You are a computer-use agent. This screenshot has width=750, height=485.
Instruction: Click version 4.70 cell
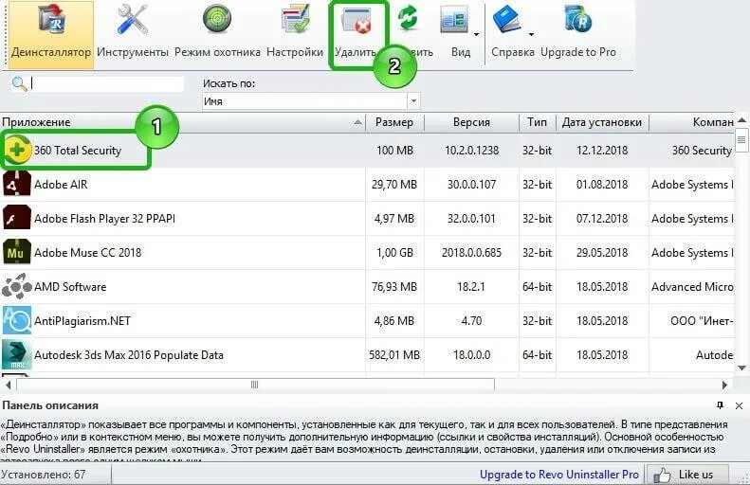471,320
